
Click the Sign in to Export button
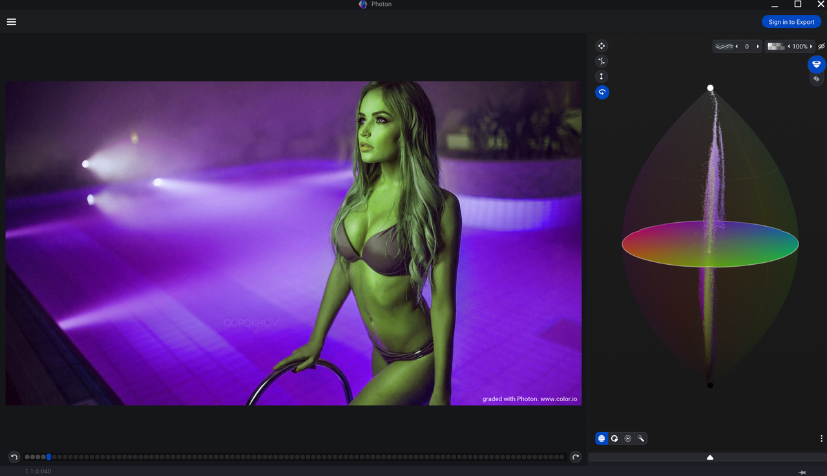tap(791, 22)
